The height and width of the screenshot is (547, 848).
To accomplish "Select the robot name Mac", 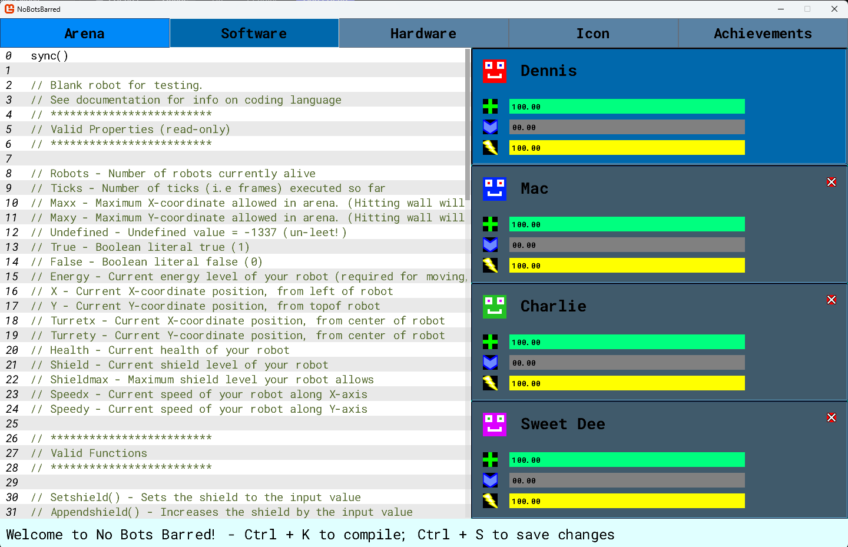I will coord(535,188).
